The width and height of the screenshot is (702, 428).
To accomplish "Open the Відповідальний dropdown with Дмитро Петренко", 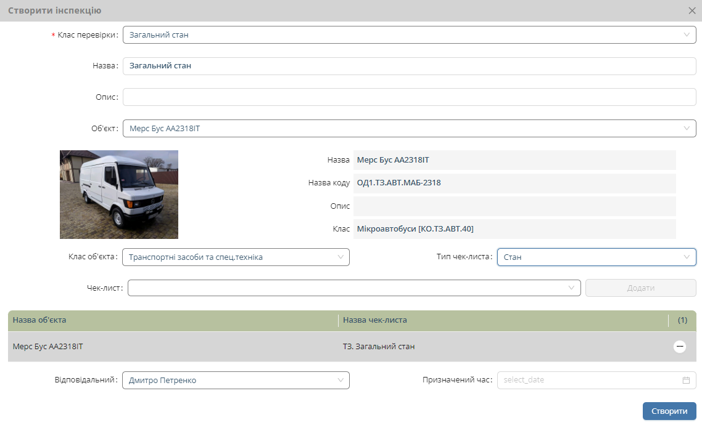I will click(x=234, y=380).
